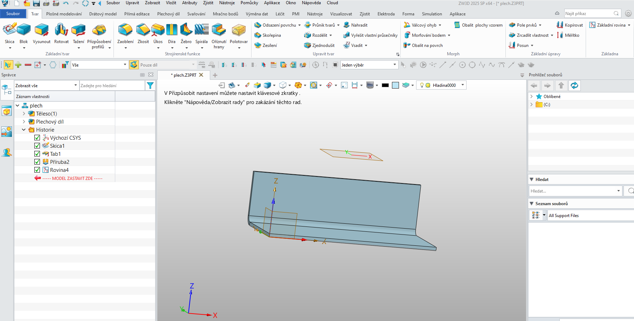
Task: Click the Spirála thread tool
Action: pyautogui.click(x=201, y=34)
